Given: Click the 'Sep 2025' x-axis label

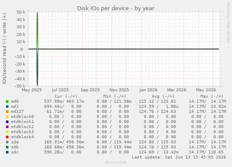Looking at the screenshot, I should 90,90.
